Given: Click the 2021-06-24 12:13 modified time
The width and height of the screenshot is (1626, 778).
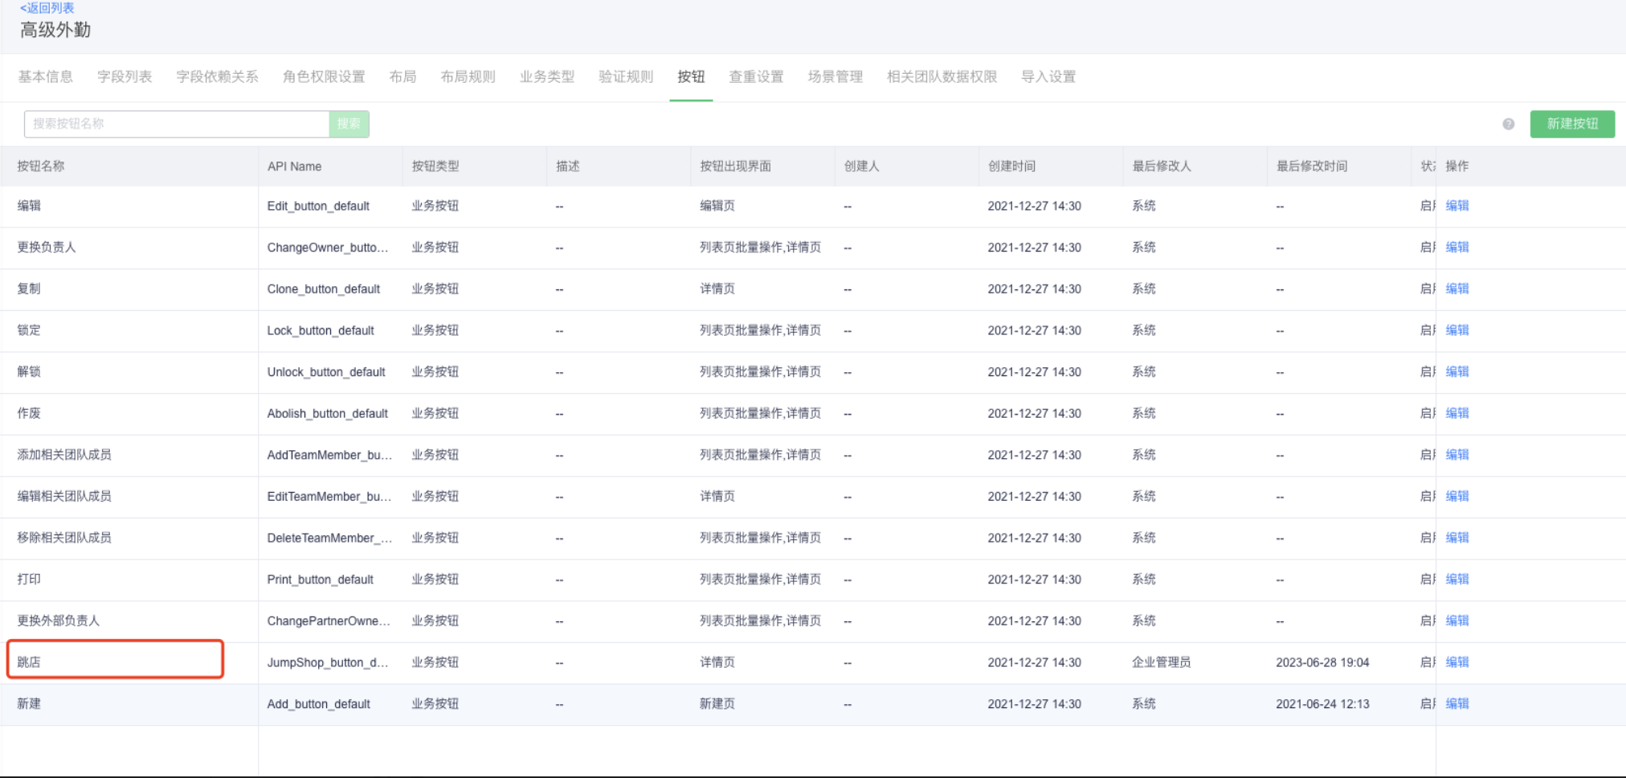Looking at the screenshot, I should click(x=1322, y=704).
